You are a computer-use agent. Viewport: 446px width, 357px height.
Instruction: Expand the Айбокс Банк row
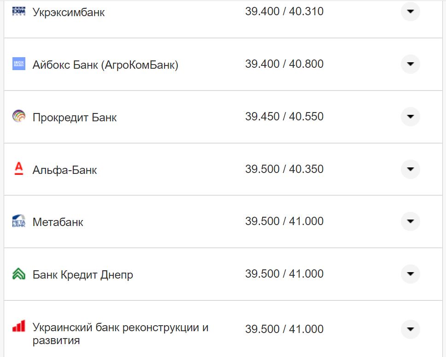(x=410, y=64)
